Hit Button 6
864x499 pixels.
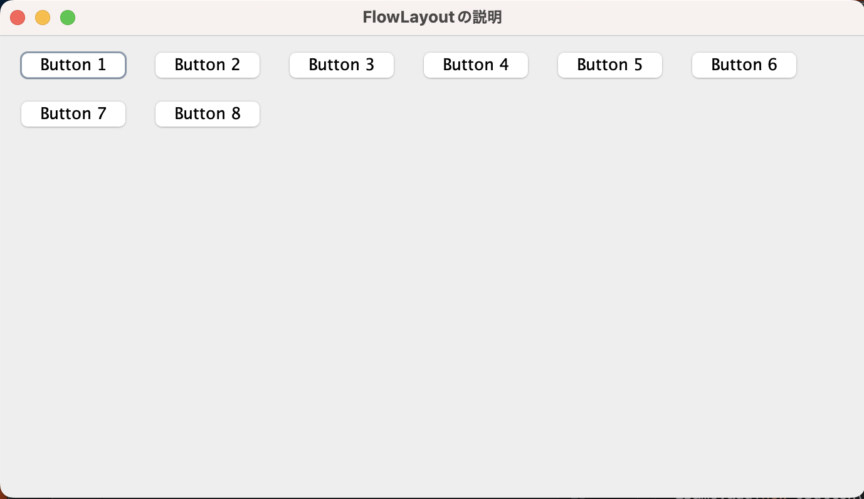tap(744, 65)
